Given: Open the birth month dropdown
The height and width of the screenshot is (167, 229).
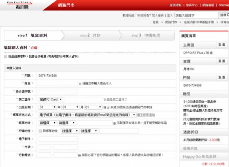Looking at the screenshot, I should [71, 107].
